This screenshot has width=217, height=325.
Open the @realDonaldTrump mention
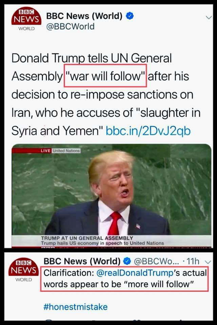tap(135, 273)
